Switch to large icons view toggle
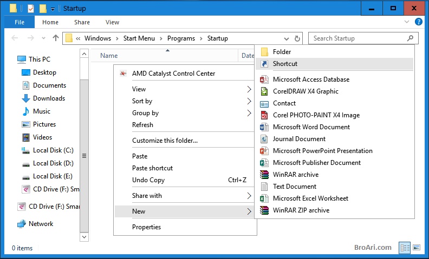 [x=417, y=248]
